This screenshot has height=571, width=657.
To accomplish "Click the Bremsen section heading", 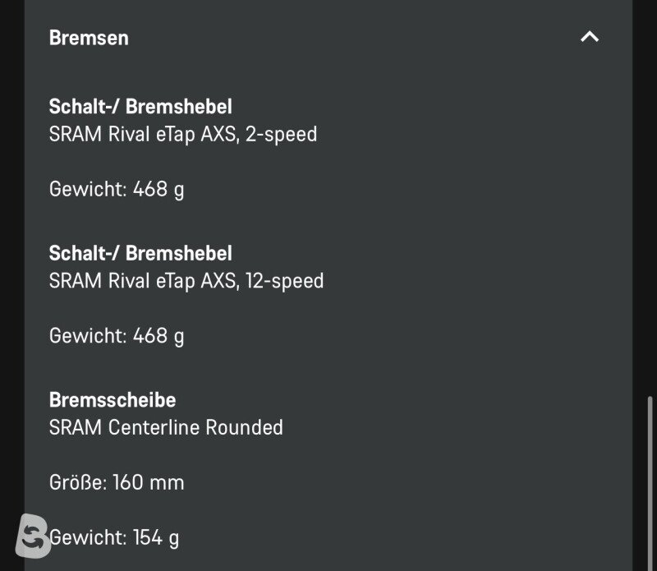I will [89, 38].
